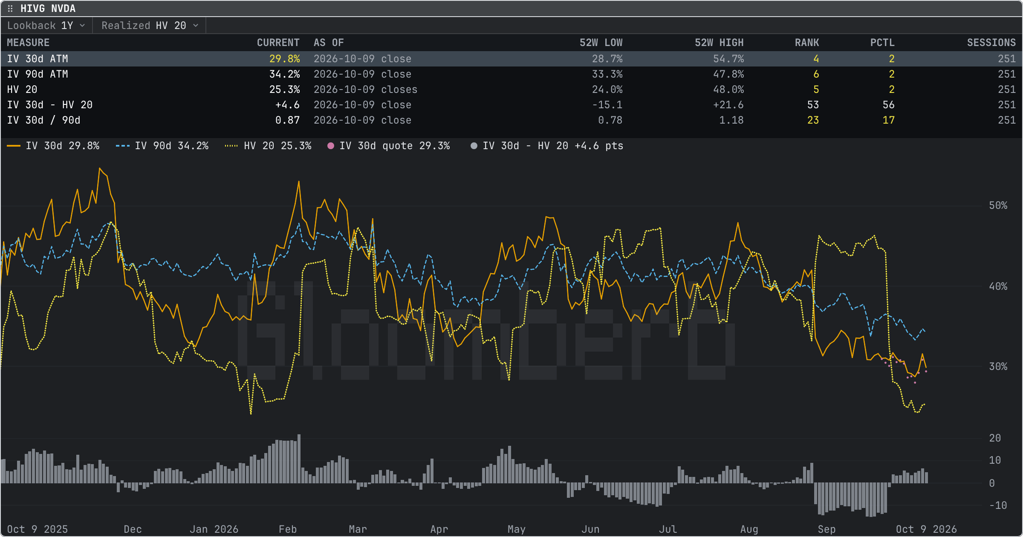
Task: Toggle the IV 30d quote pink dot legend
Action: pos(388,146)
